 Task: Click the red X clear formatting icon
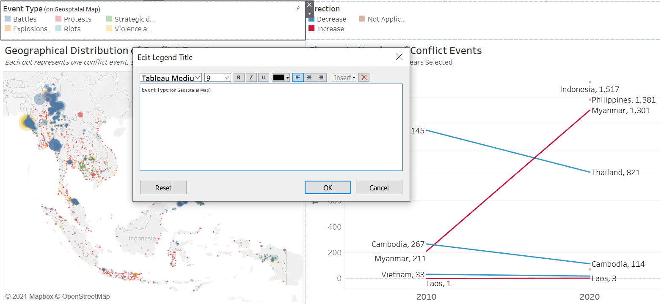tap(364, 78)
